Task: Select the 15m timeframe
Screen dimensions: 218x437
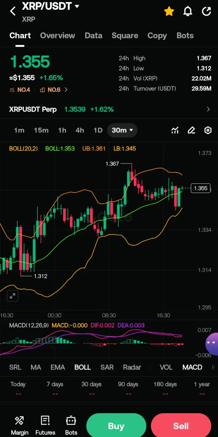Action: 41,130
